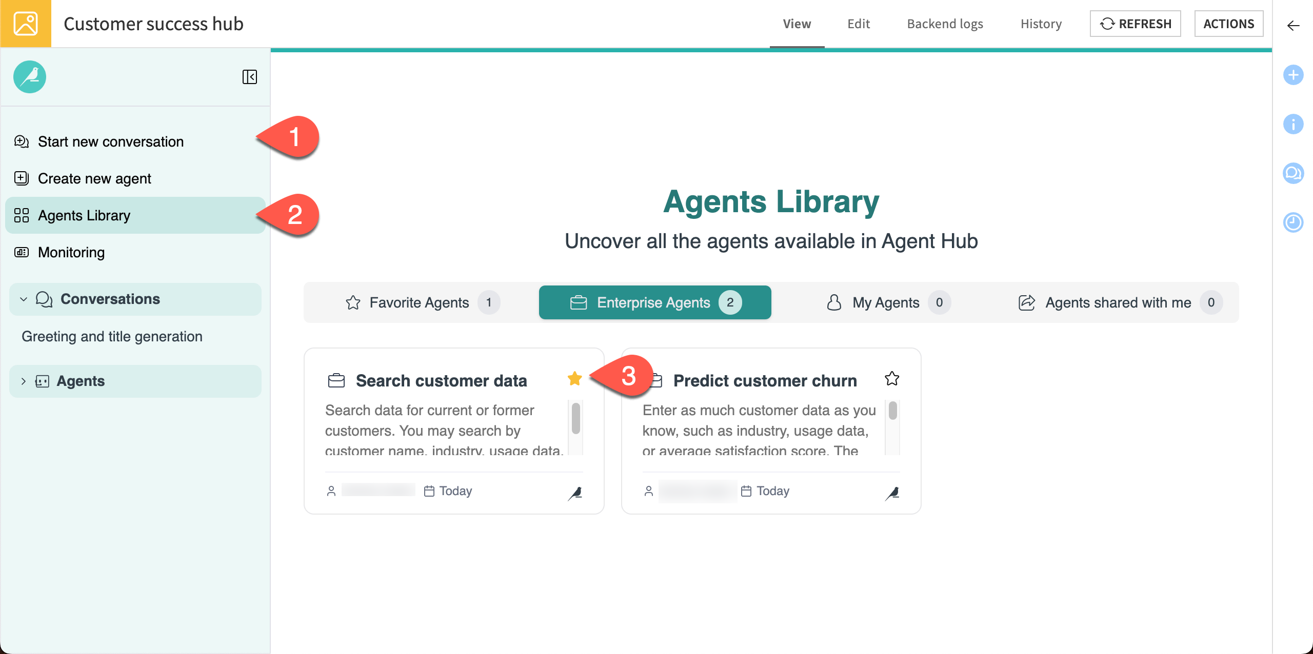Screen dimensions: 1313x654
Task: Expand the Agents section in the sidebar
Action: 24,381
